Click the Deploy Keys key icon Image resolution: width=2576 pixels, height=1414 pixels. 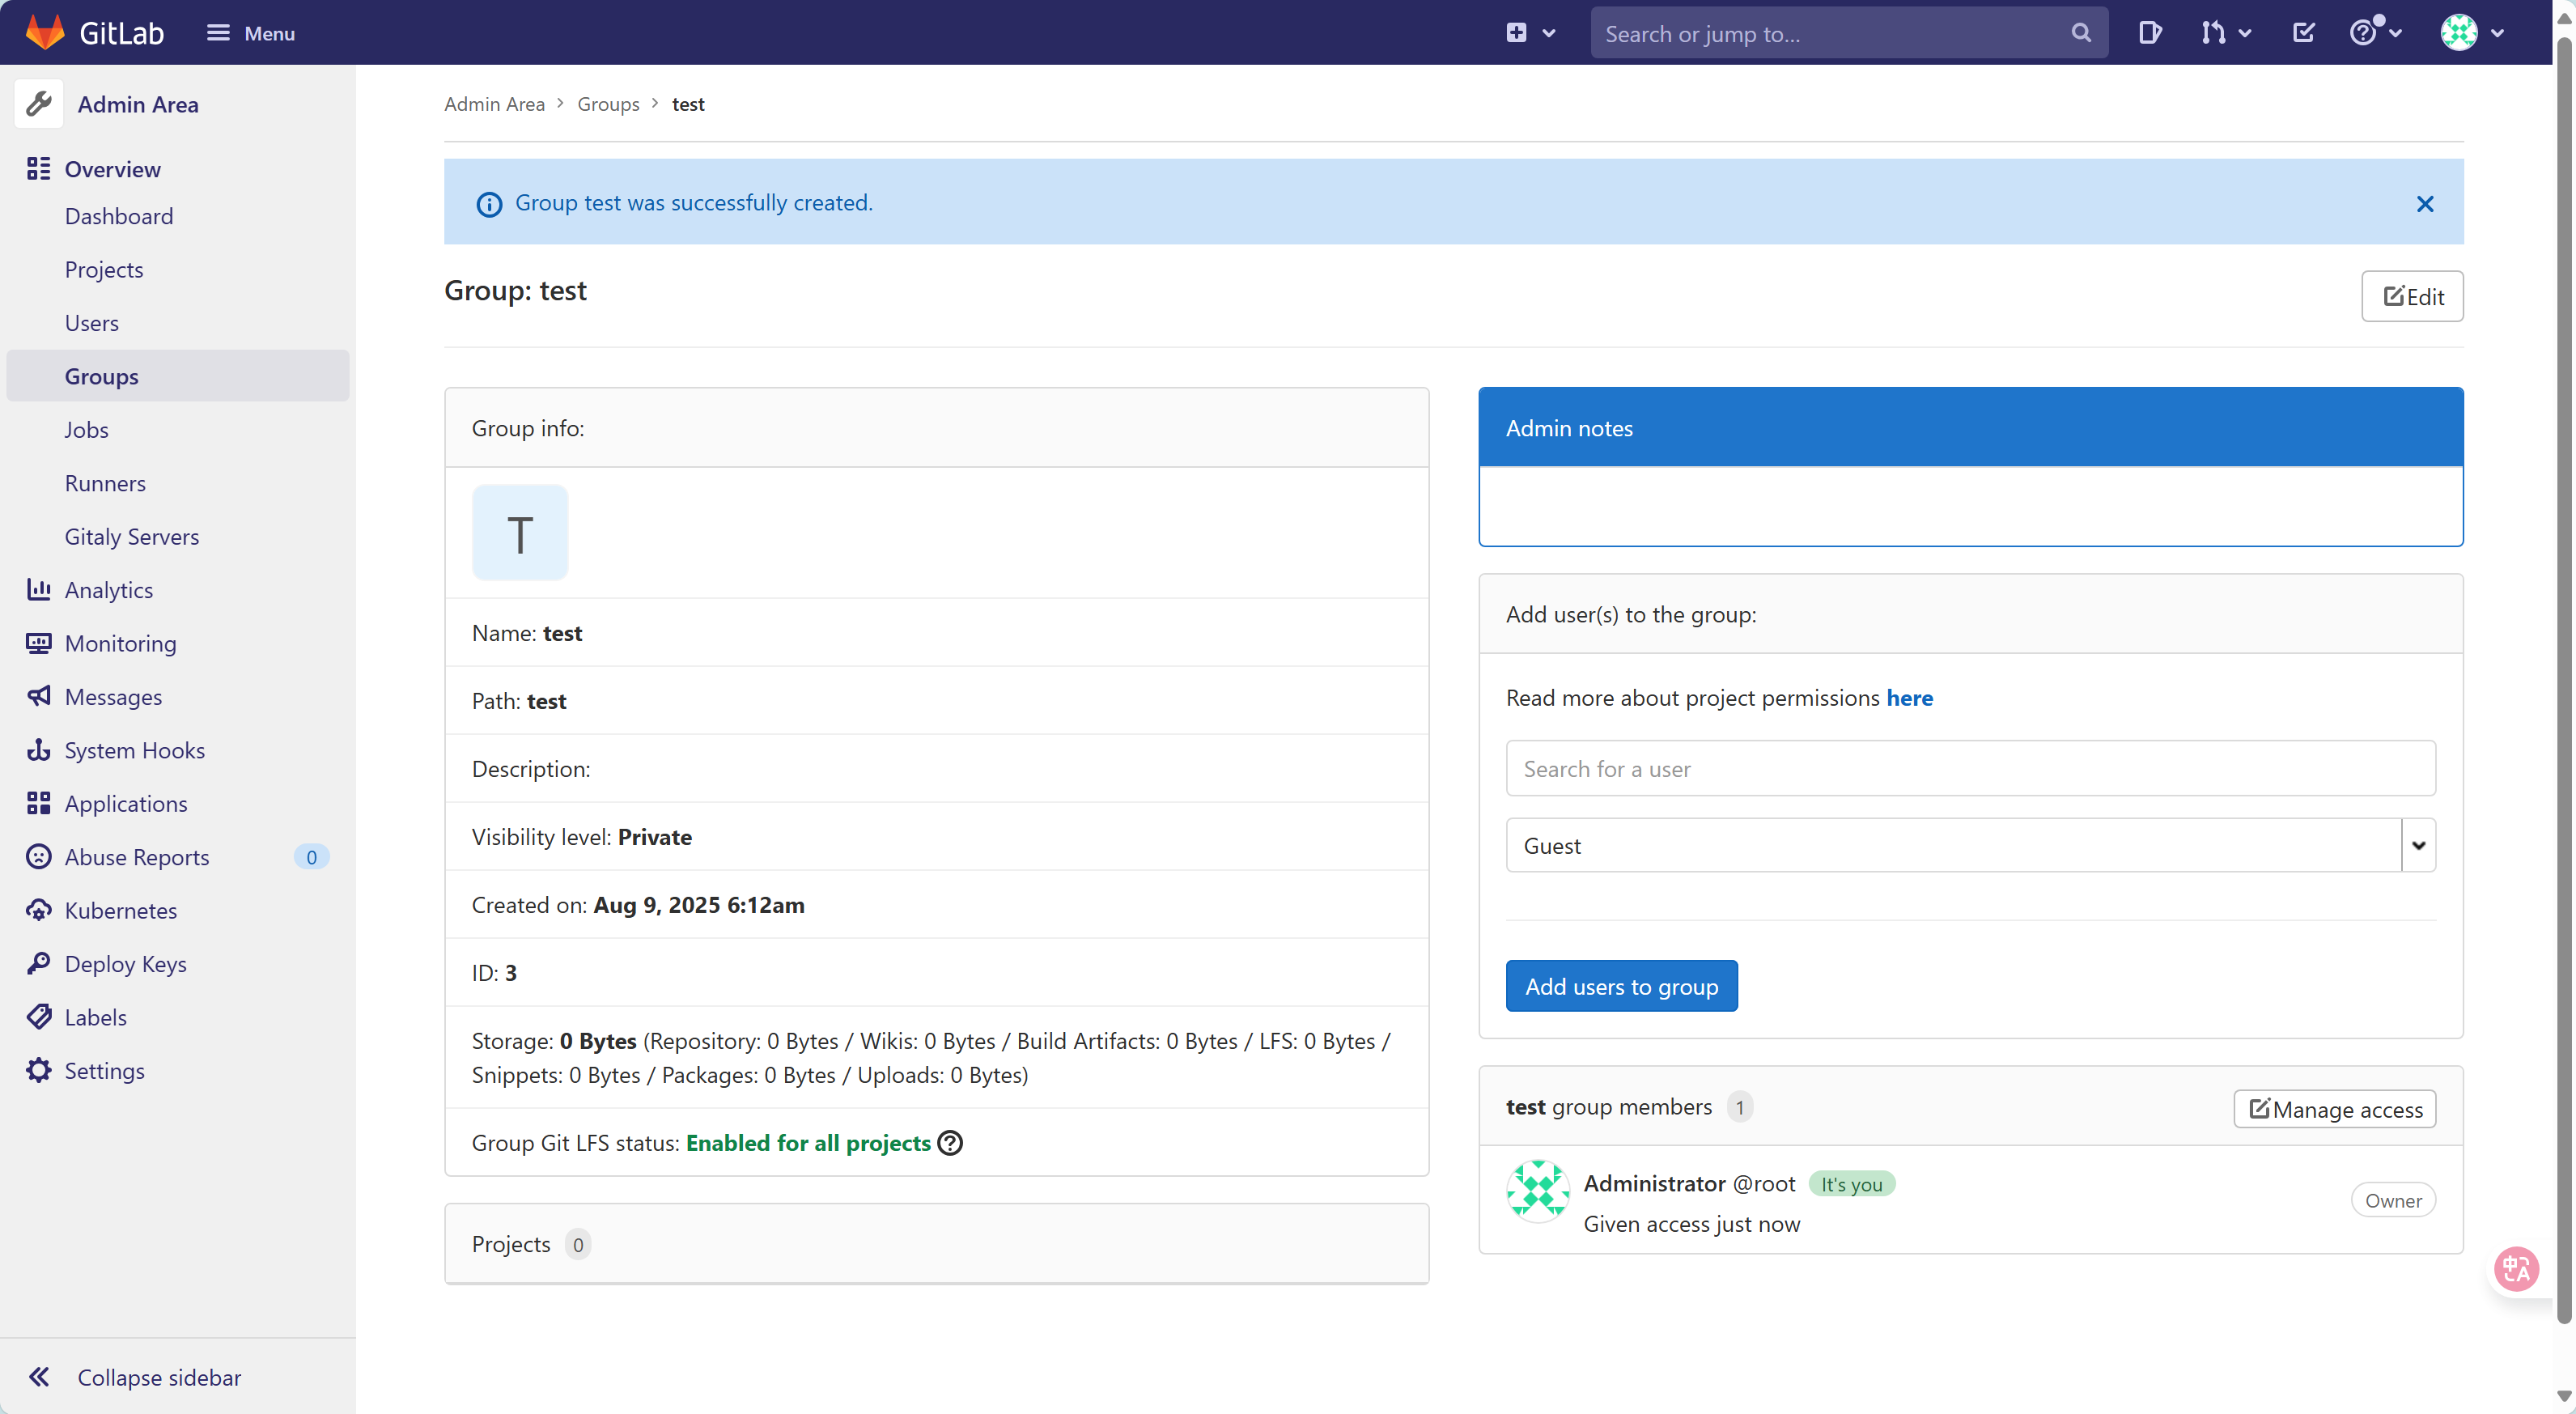[38, 964]
